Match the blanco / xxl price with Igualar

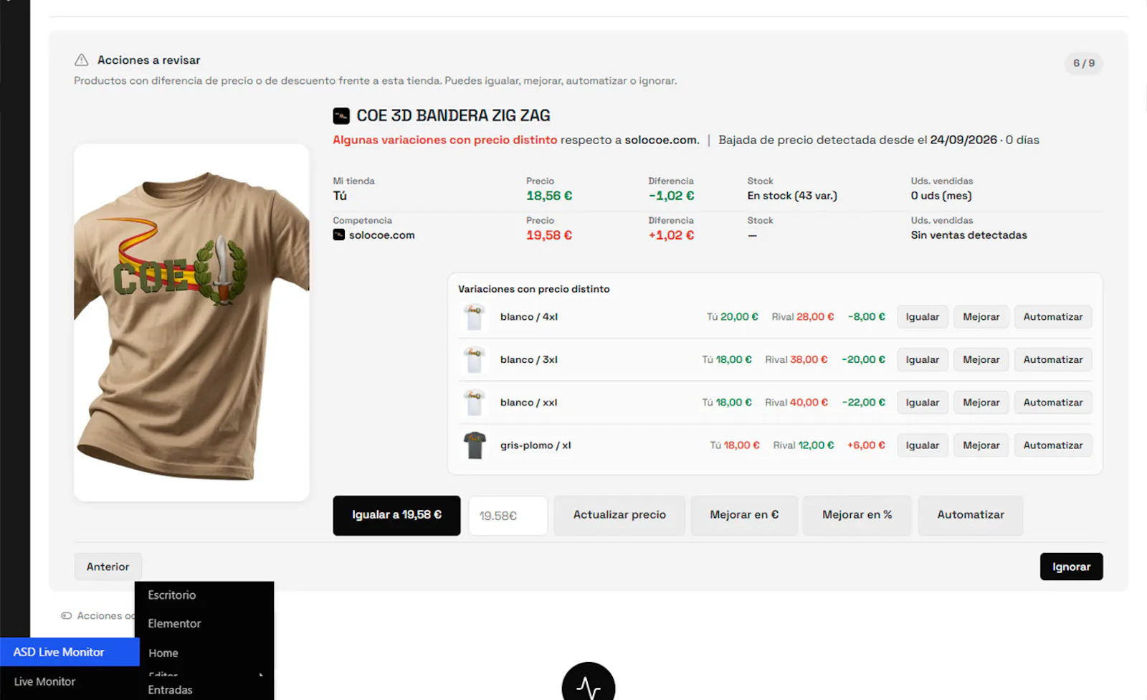pyautogui.click(x=923, y=403)
